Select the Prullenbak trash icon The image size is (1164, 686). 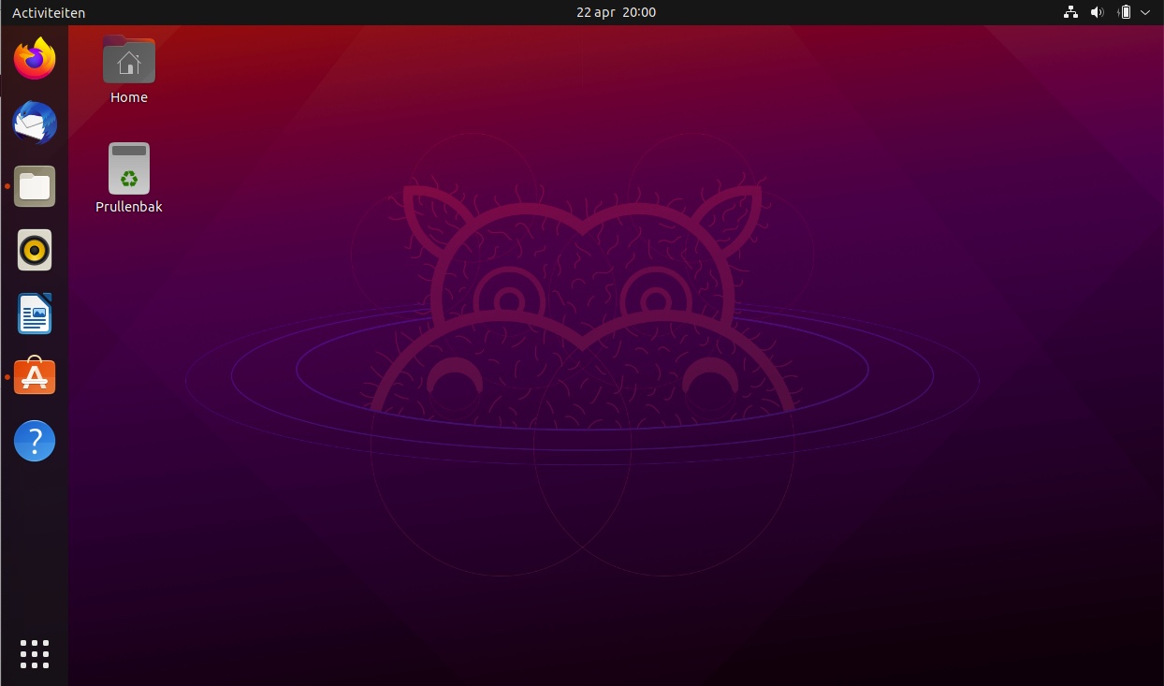click(x=129, y=168)
